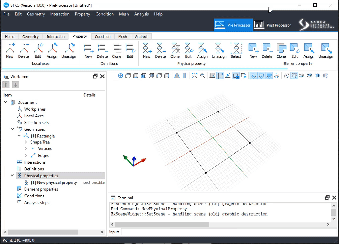This screenshot has width=339, height=244.
Task: Click the perspective road-shaped view icon
Action: click(x=177, y=76)
